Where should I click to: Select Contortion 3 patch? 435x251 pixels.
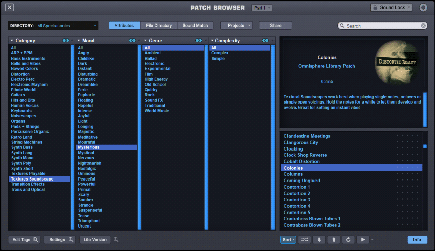297,200
